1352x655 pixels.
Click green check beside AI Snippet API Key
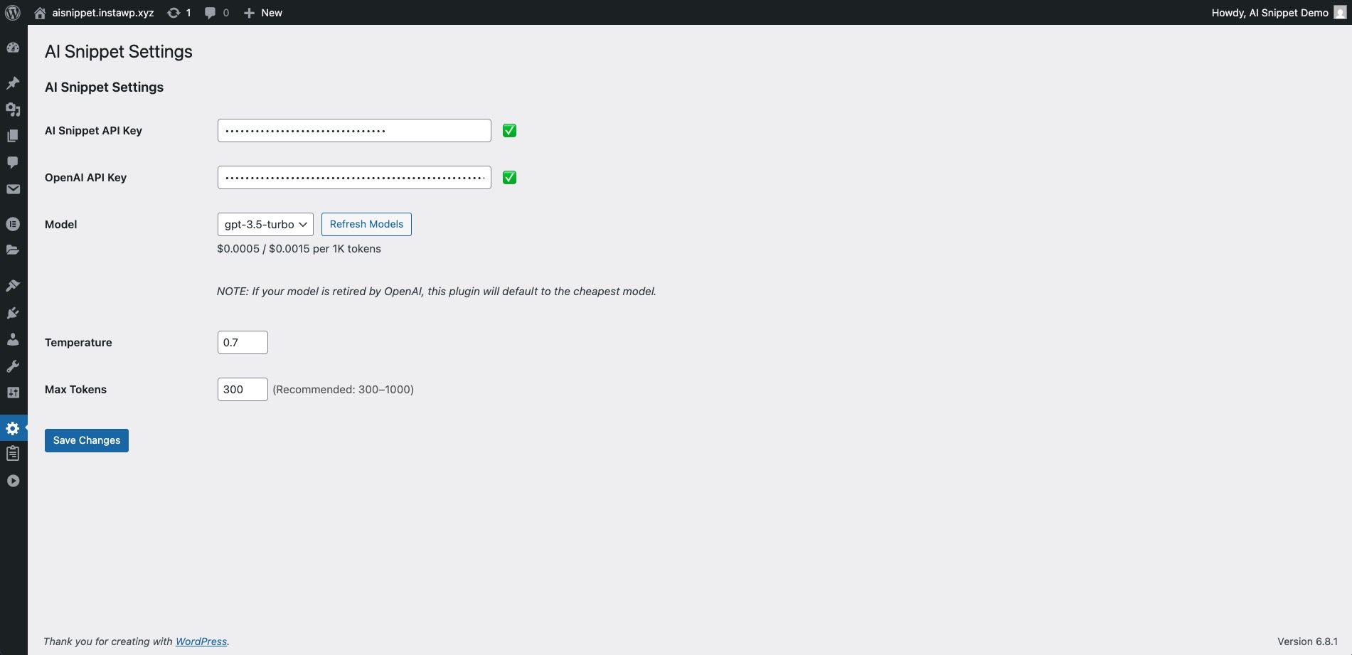click(x=509, y=130)
